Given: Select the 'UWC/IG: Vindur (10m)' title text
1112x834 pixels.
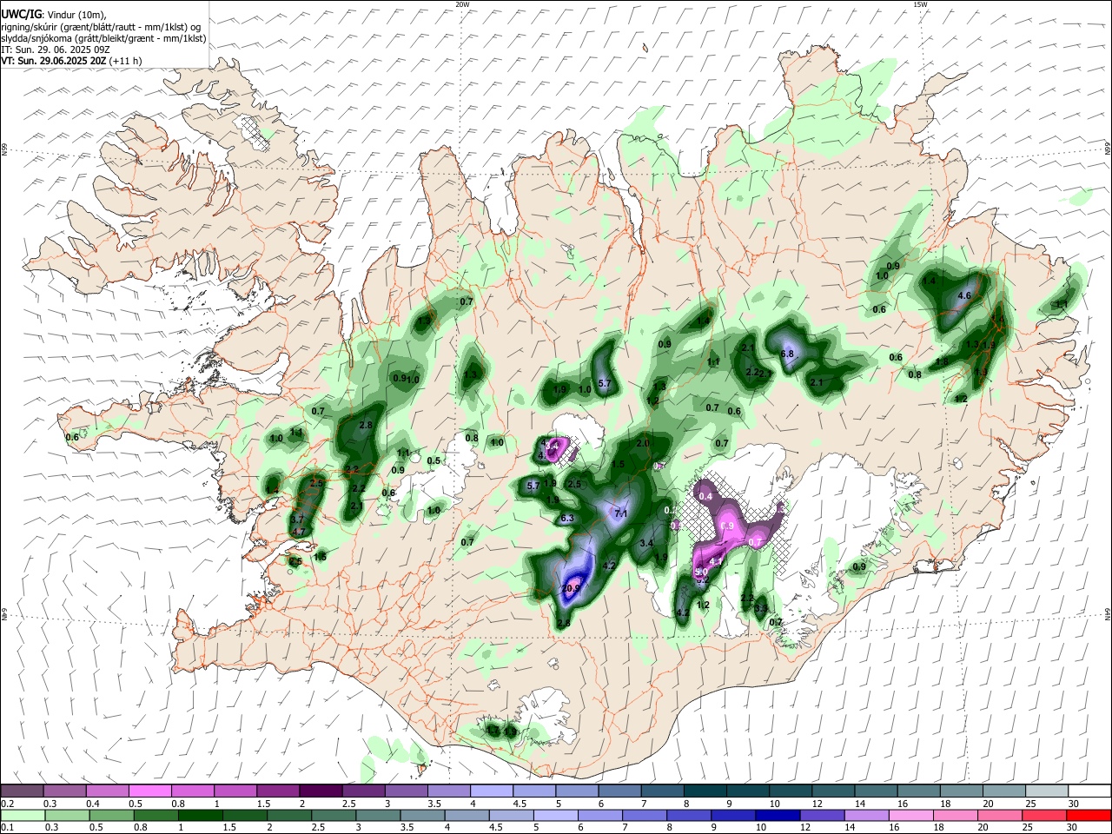Looking at the screenshot, I should click(x=53, y=15).
